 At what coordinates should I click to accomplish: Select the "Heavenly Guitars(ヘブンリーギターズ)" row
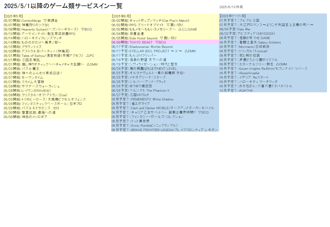point(57,29)
